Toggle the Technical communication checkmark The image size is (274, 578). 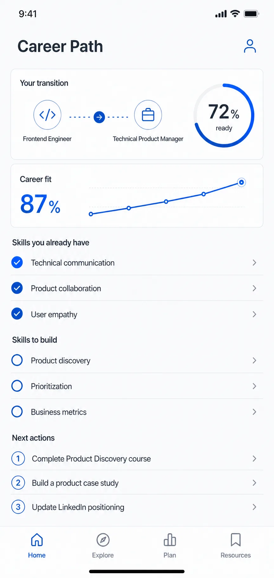[17, 262]
